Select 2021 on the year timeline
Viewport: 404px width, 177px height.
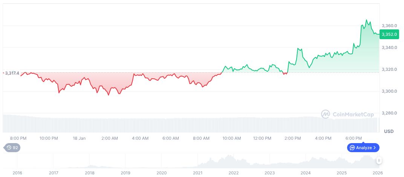pos(197,172)
